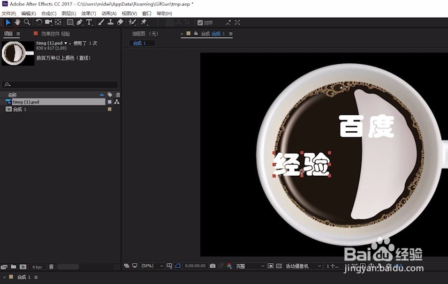Viewport: 448px width, 284px height.
Task: Select the Selection (arrow) tool
Action: [x=8, y=22]
